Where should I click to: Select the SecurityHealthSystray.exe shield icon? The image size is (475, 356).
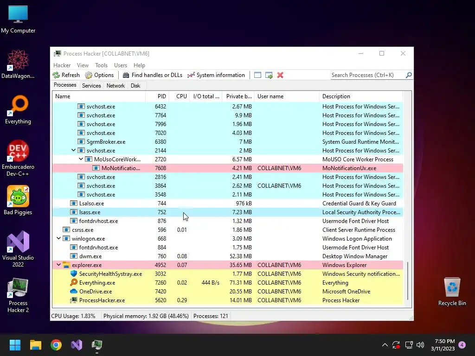tap(74, 273)
